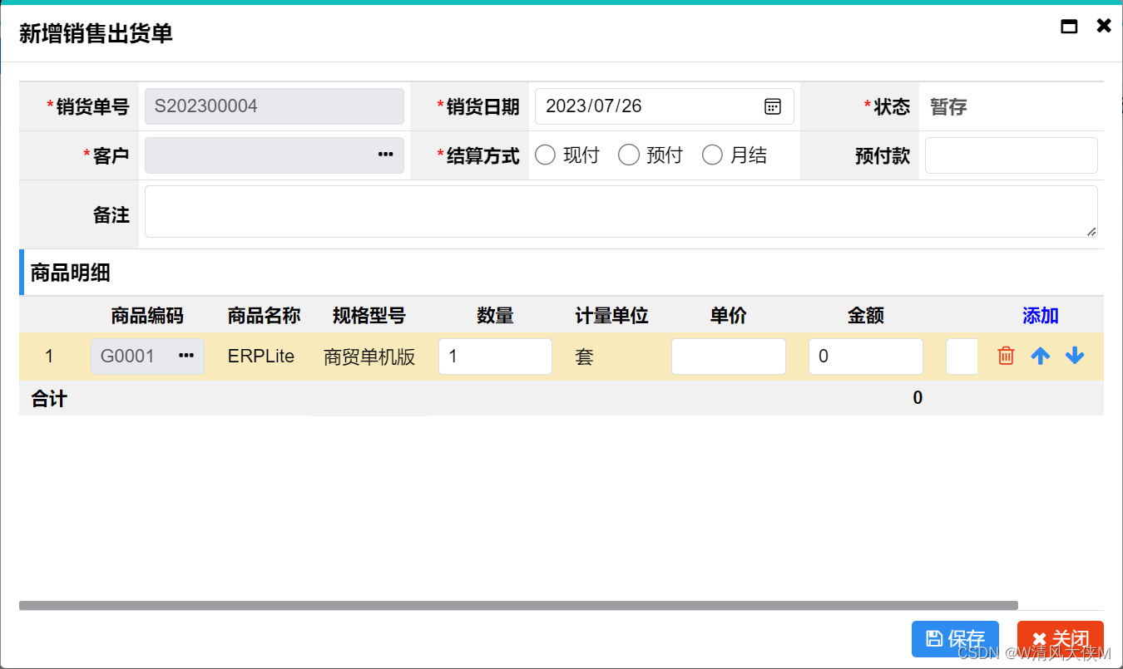The image size is (1123, 669).
Task: Click the 单价 column header
Action: pos(729,316)
